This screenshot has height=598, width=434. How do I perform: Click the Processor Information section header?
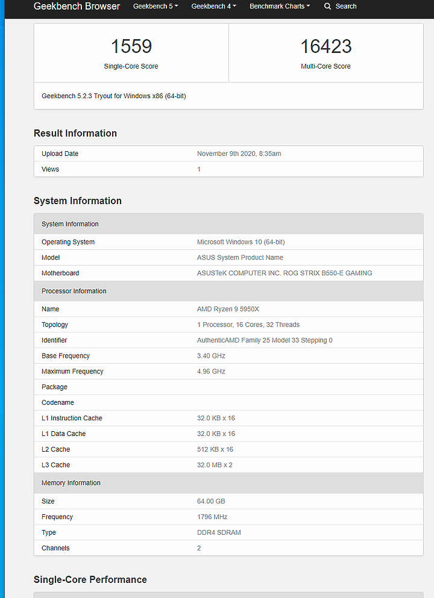pos(228,291)
